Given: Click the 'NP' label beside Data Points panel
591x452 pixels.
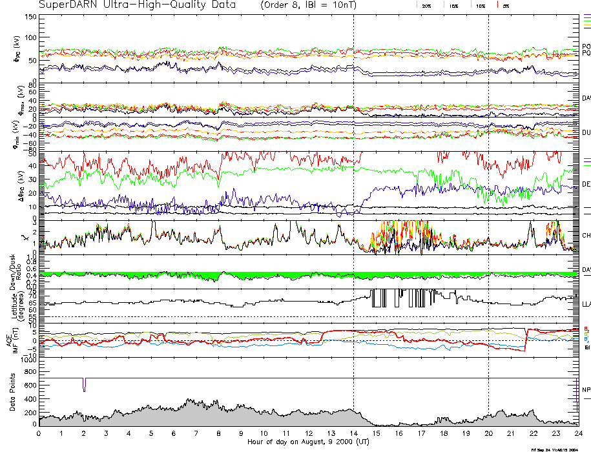Looking at the screenshot, I should [x=586, y=390].
